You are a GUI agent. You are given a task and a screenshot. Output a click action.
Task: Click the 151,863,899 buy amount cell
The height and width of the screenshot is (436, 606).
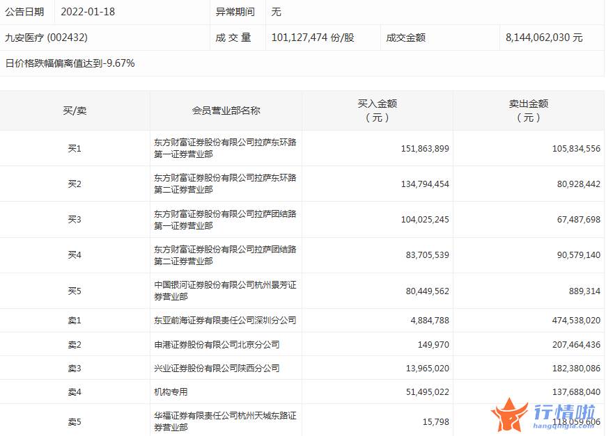(425, 148)
